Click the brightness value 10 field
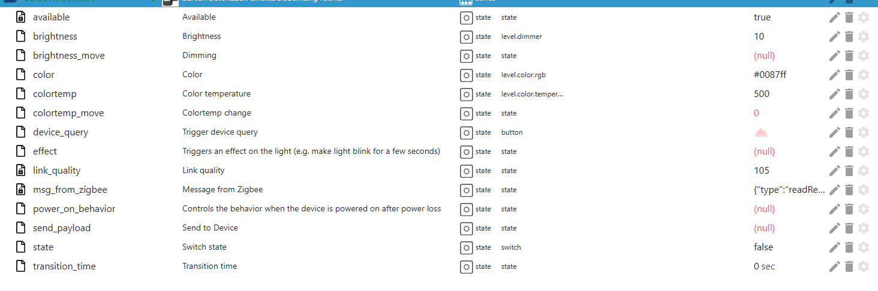 [759, 37]
